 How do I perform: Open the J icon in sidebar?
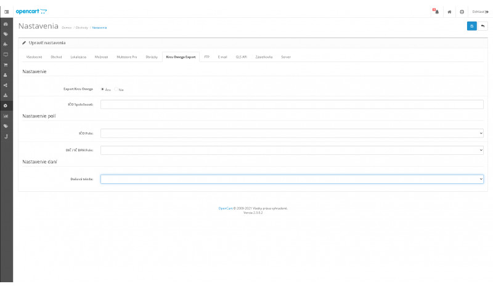(x=6, y=137)
